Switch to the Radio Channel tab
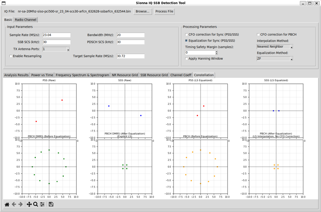The image size is (321, 212). tap(26, 20)
